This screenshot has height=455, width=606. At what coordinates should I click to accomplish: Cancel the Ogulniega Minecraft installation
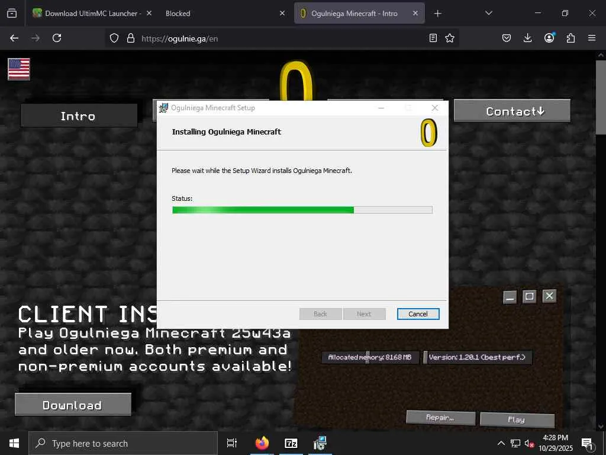point(418,314)
